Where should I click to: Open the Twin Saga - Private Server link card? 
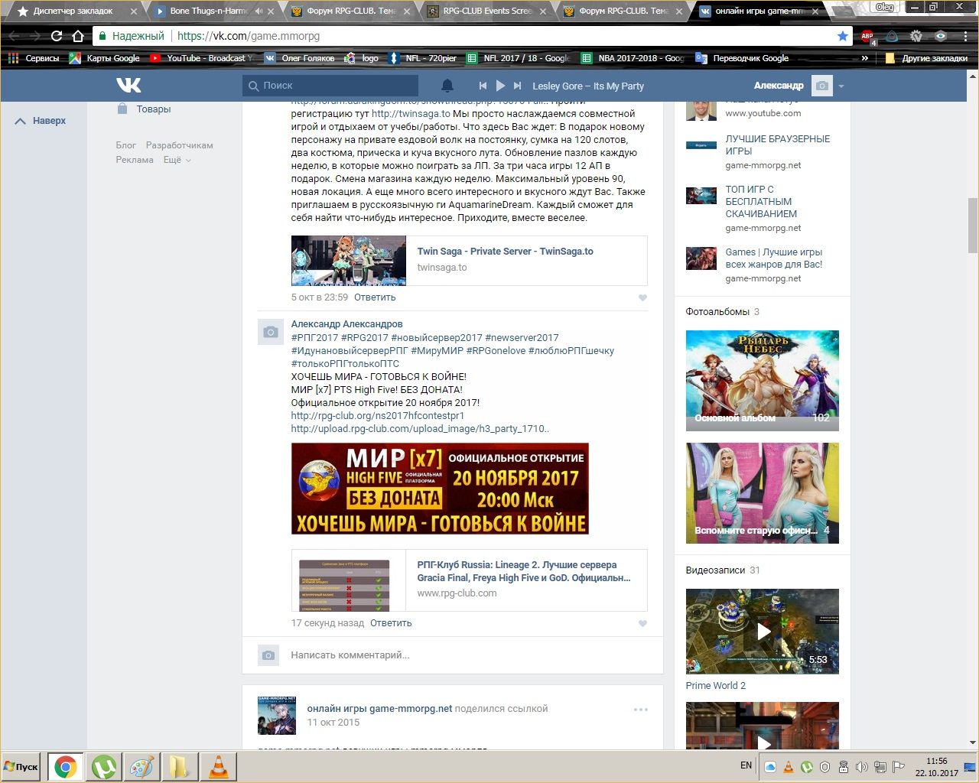pyautogui.click(x=469, y=261)
